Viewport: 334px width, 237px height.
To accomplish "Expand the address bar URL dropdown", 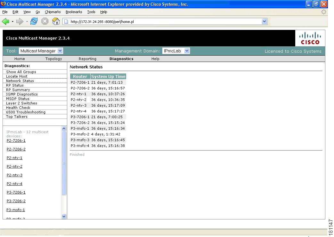I will [x=264, y=21].
